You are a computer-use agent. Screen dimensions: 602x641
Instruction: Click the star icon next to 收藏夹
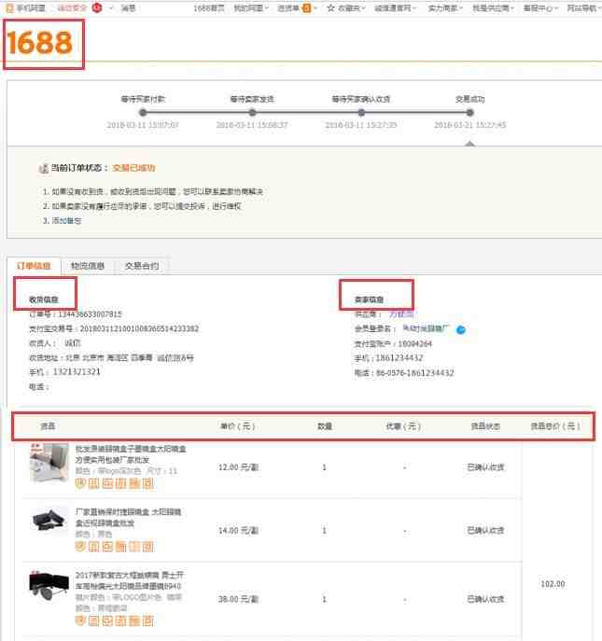330,7
